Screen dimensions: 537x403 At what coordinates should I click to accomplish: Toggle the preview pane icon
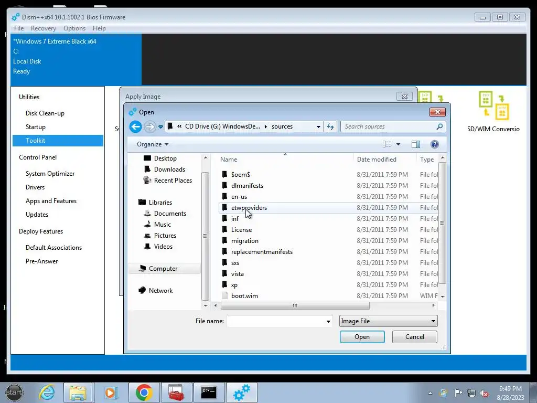pos(416,144)
